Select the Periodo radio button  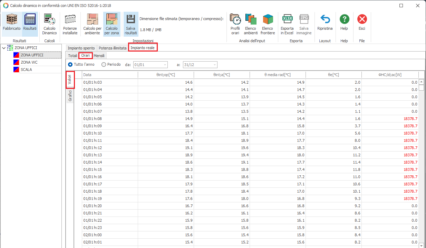[104, 64]
